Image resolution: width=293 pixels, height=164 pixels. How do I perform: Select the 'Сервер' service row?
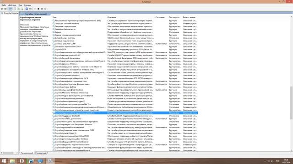click(125, 32)
